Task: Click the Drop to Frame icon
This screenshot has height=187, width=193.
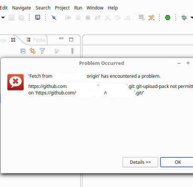Action: (142, 17)
